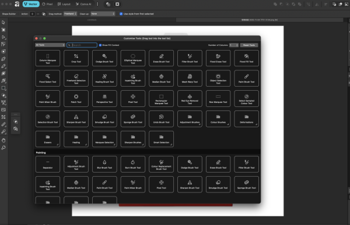Click the Affinity logo in top bar

(x=17, y=4)
